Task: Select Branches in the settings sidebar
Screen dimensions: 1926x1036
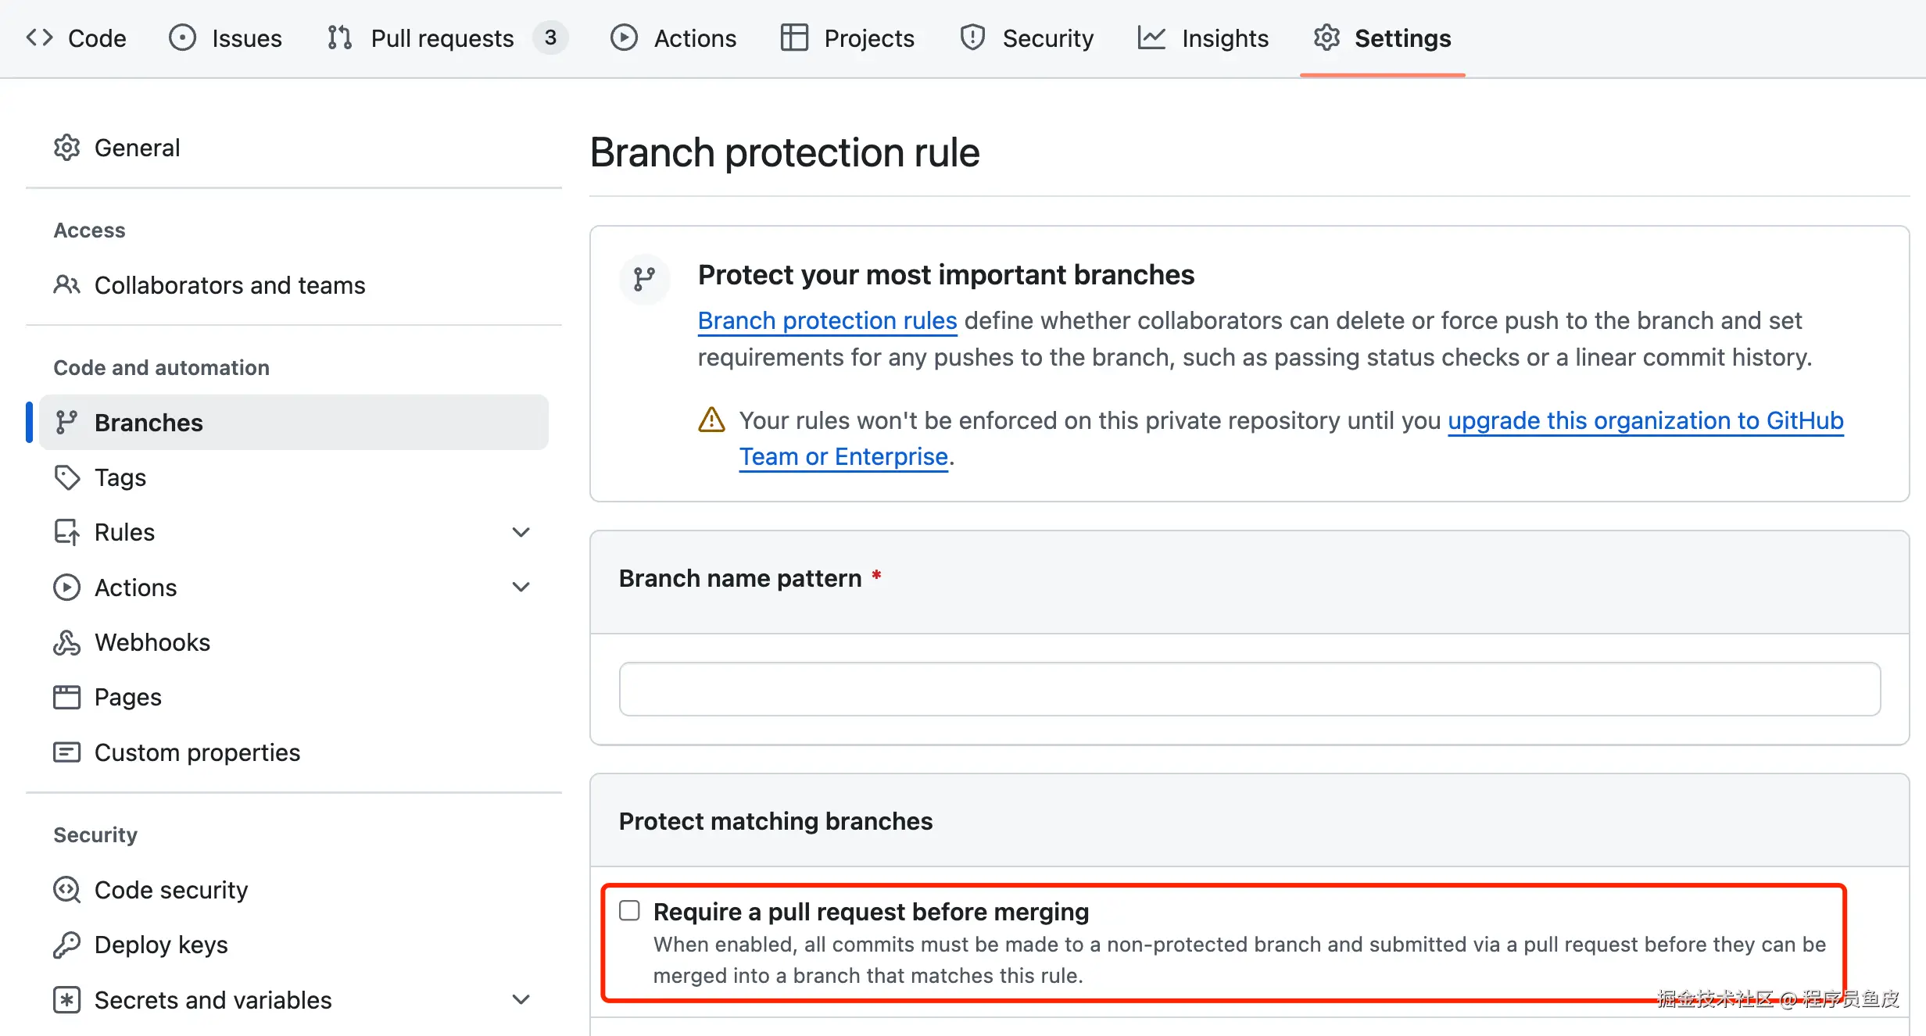Action: pyautogui.click(x=149, y=423)
